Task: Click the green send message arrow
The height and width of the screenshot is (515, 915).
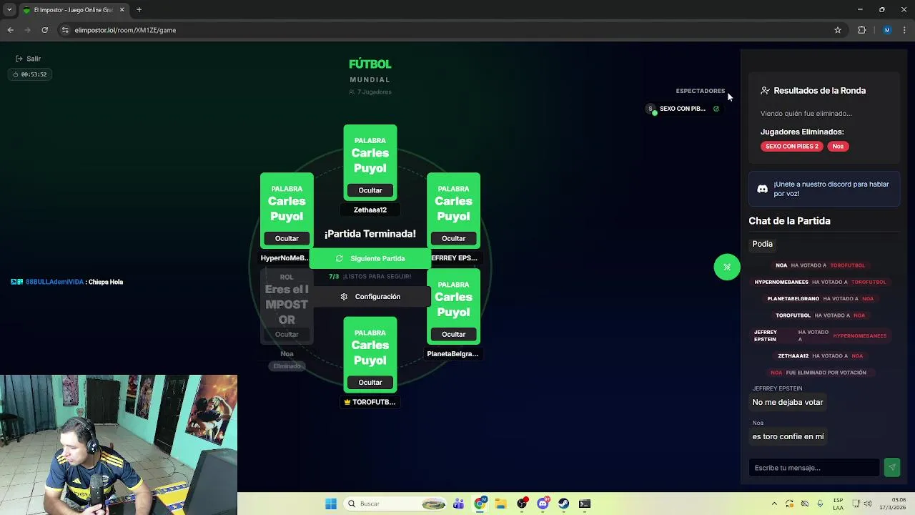Action: (x=891, y=467)
